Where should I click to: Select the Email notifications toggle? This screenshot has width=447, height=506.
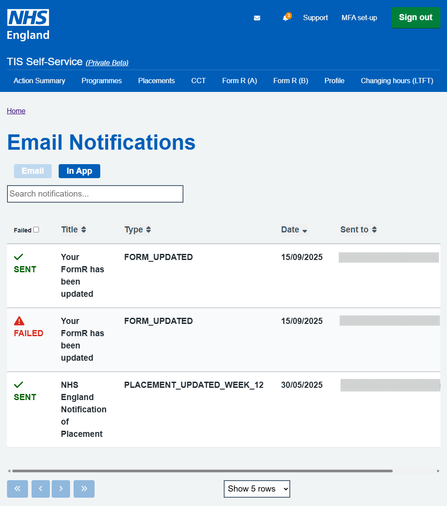(33, 171)
